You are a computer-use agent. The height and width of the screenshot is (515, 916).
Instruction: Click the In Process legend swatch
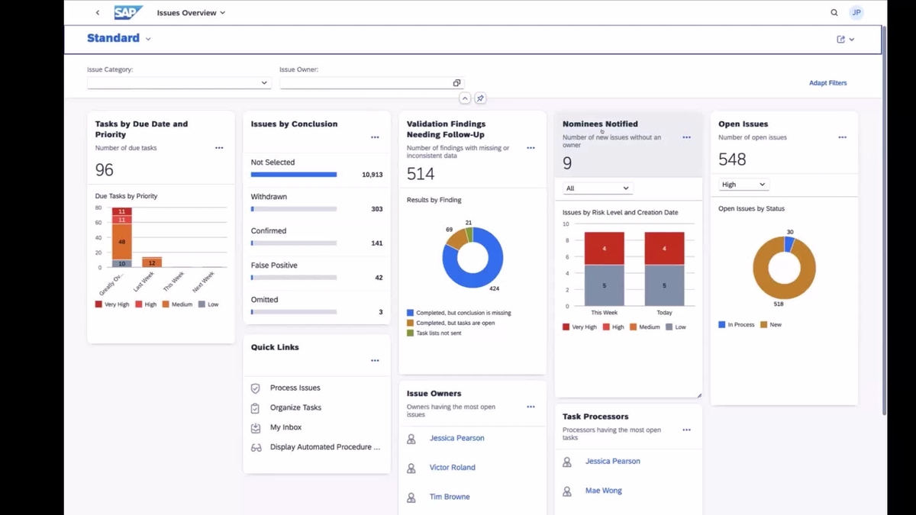point(722,325)
